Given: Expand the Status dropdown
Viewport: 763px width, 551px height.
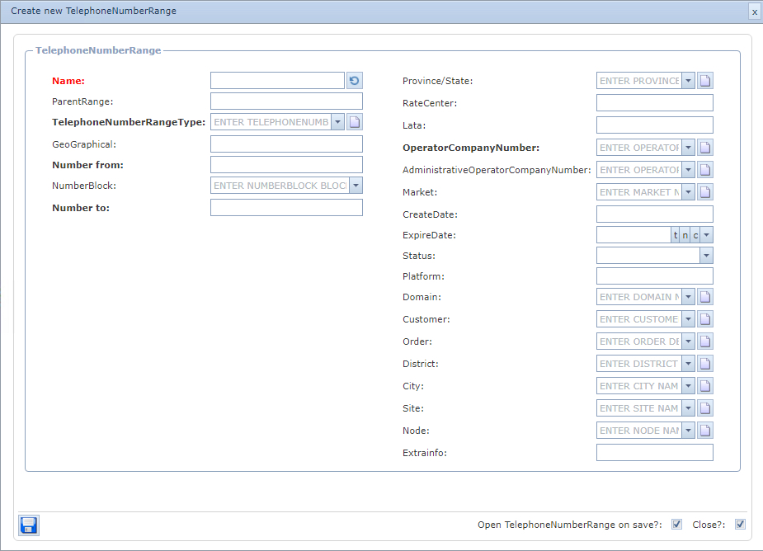Looking at the screenshot, I should (x=706, y=256).
